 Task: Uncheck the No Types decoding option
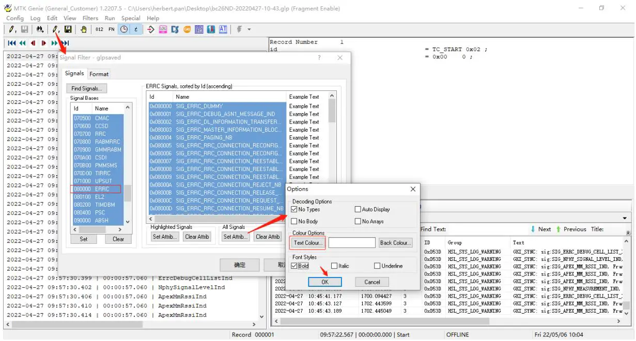click(x=294, y=209)
